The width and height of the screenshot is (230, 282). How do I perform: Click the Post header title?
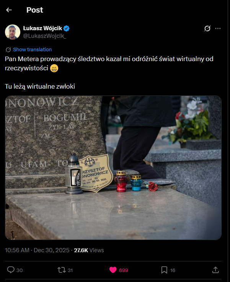click(x=35, y=10)
